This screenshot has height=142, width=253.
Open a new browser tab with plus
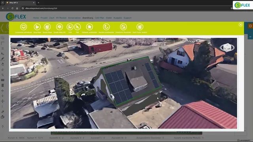click(x=38, y=3)
